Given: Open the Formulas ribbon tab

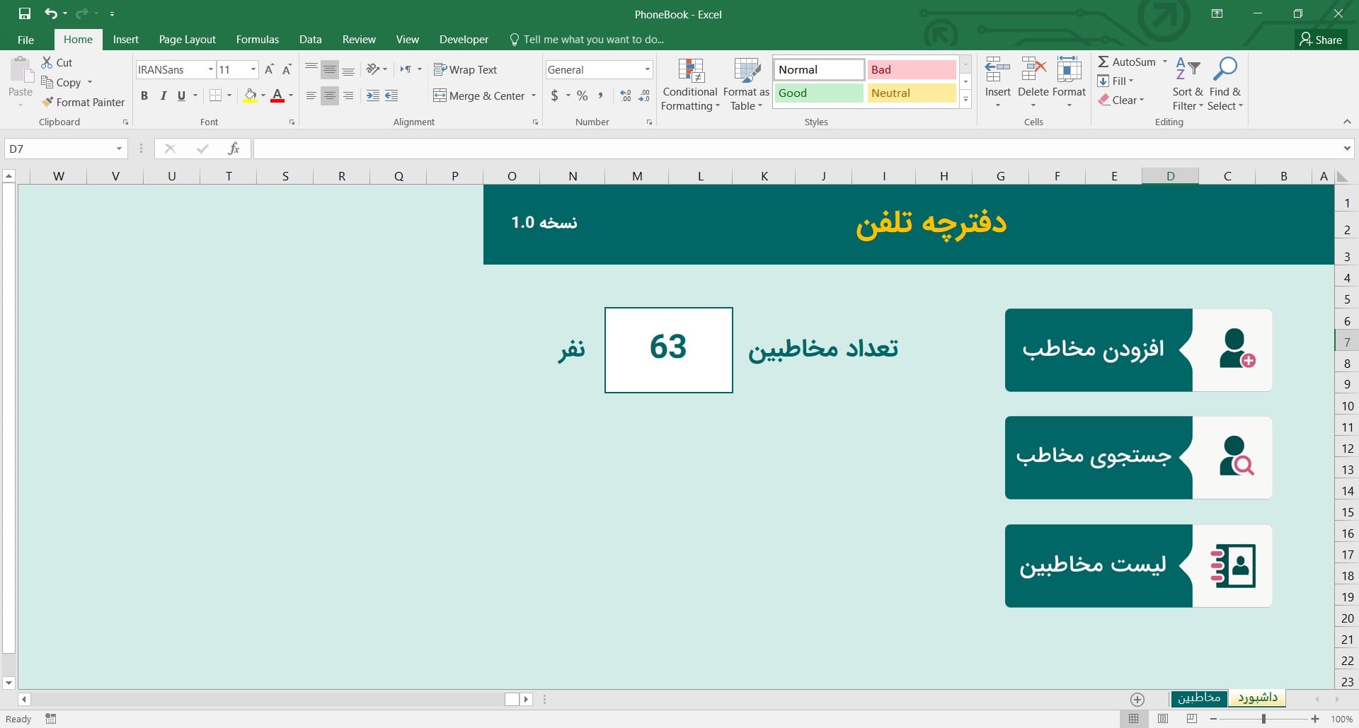Looking at the screenshot, I should coord(257,40).
